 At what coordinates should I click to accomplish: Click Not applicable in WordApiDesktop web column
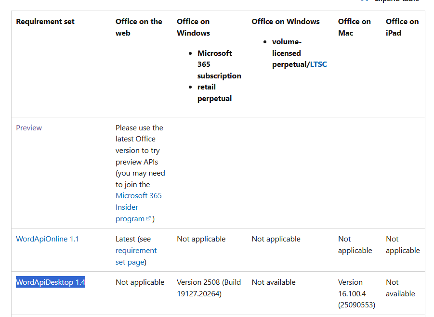pos(140,282)
